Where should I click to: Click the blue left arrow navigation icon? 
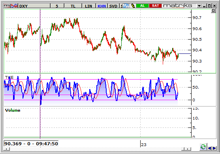click(x=209, y=148)
